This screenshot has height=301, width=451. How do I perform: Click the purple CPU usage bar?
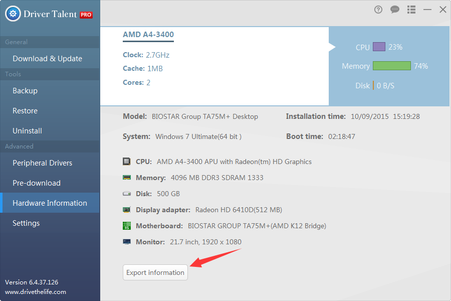pos(379,47)
